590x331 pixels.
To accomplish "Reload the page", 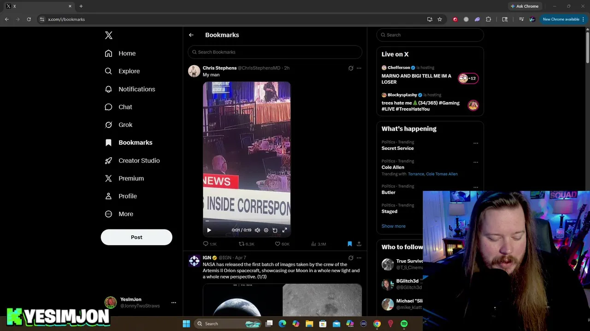I will [29, 19].
